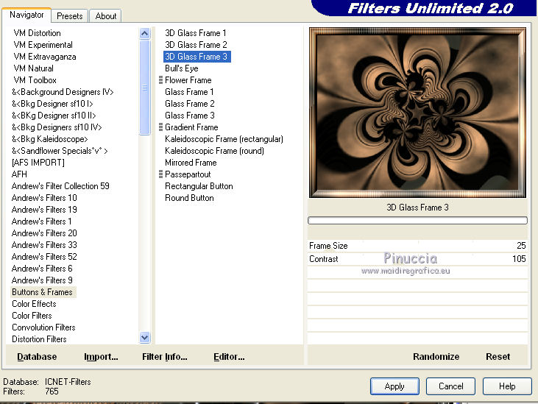Viewport: 538px width, 404px height.
Task: Open Filter Info...
Action: (x=165, y=357)
